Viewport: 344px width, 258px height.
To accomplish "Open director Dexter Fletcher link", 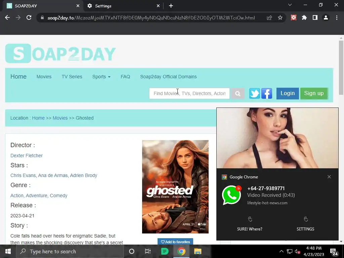I will tap(27, 156).
